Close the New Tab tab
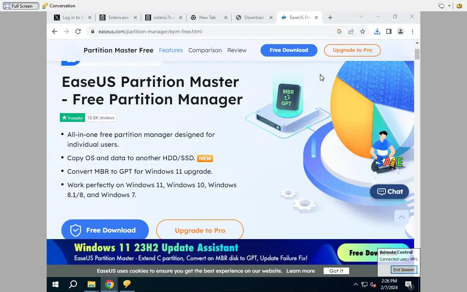Screen dimensions: 467x292 (x=225, y=18)
